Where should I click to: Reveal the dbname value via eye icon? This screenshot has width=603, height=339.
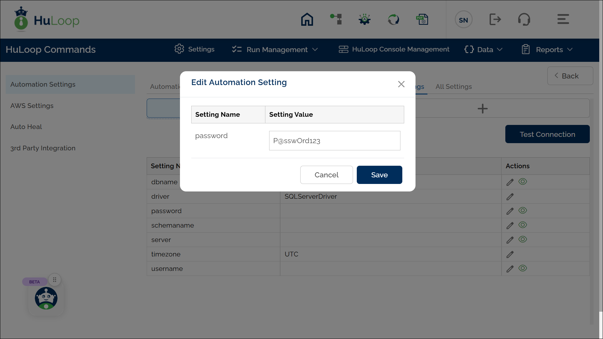(523, 182)
